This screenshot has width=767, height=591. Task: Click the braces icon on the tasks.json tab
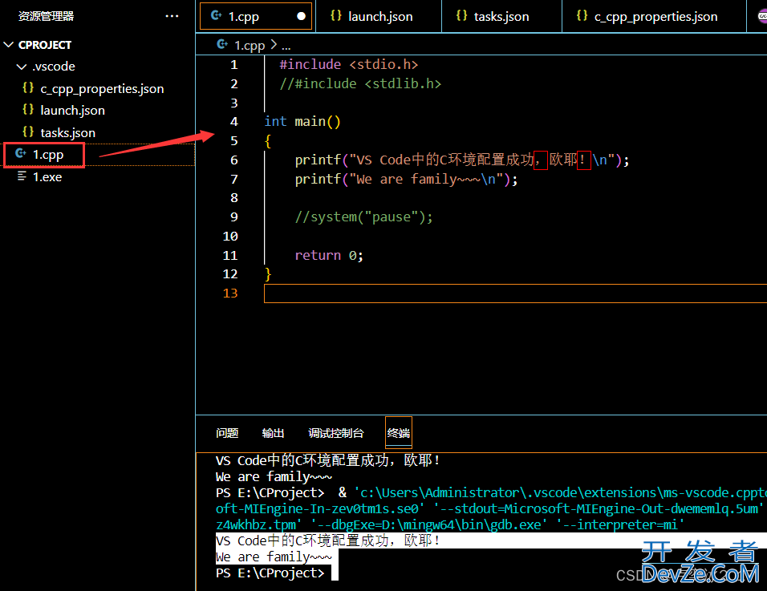tap(461, 16)
